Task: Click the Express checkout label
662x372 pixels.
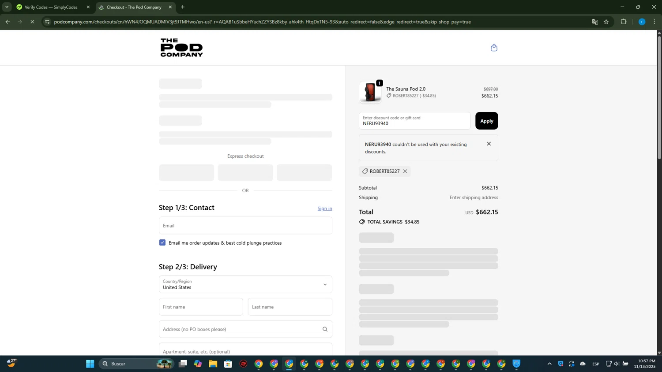Action: (245, 156)
